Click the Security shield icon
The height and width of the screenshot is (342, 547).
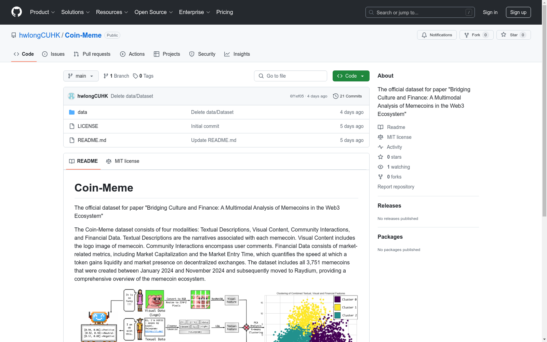pos(192,54)
